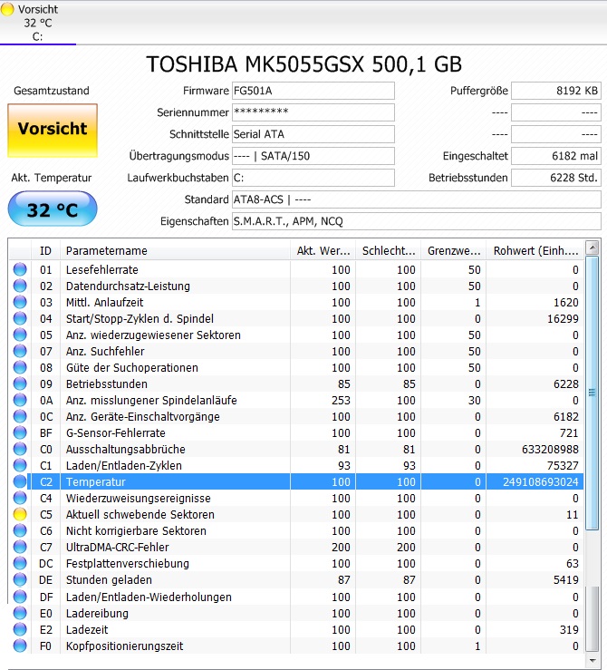Click the status icon for Kopfpositionierungszeit

point(20,646)
